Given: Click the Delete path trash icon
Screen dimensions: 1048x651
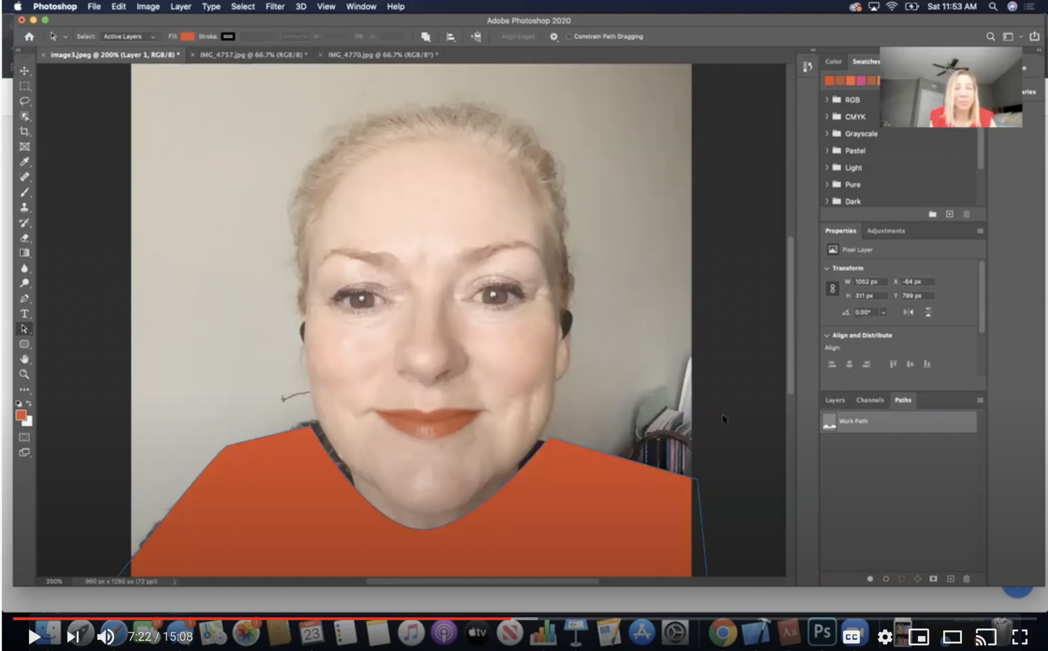Looking at the screenshot, I should click(966, 579).
